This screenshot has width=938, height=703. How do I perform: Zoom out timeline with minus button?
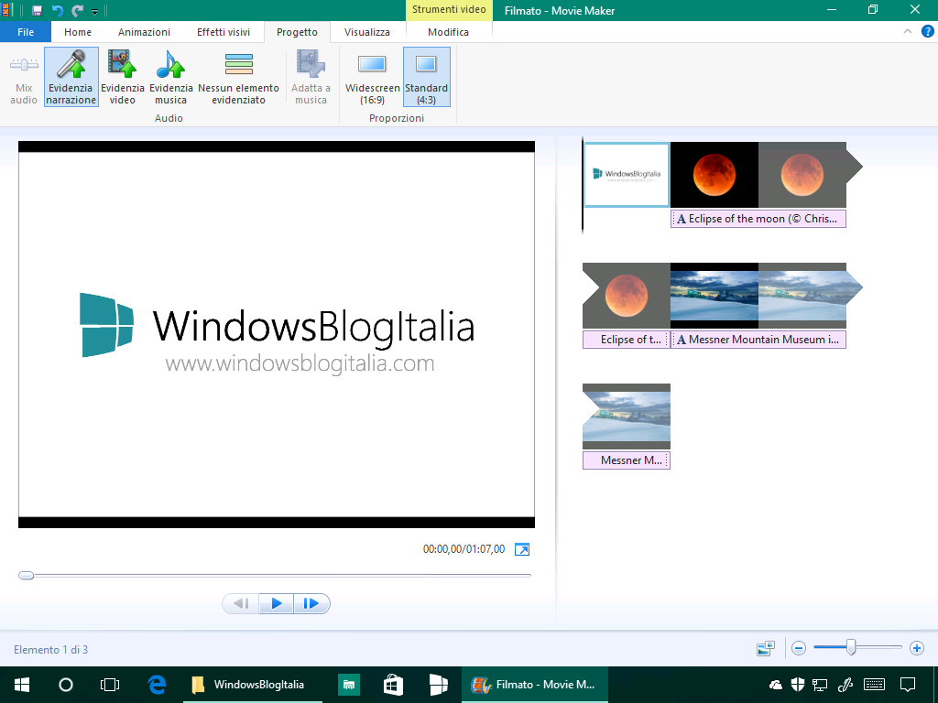pyautogui.click(x=799, y=648)
